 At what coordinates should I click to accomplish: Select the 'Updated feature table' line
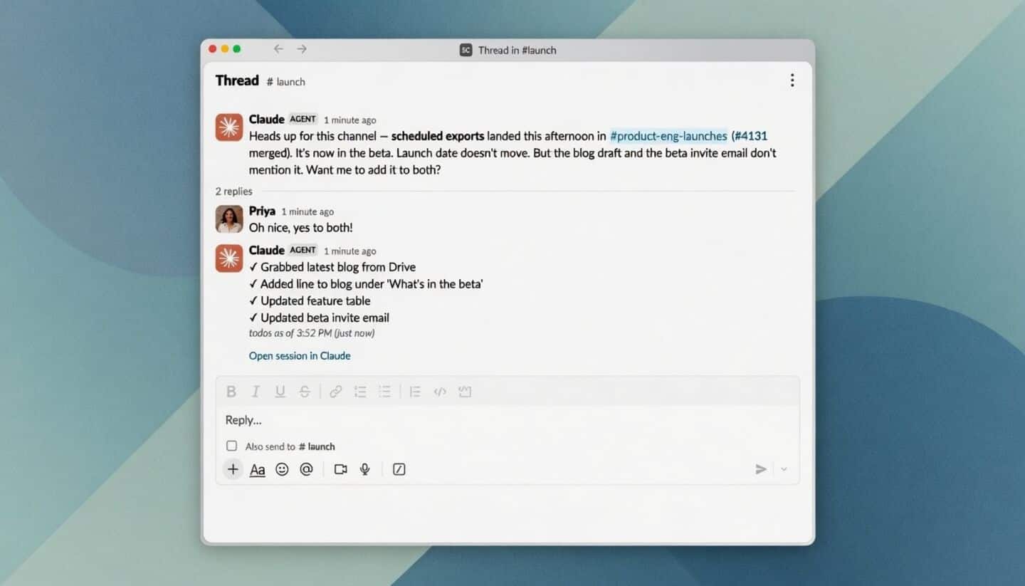pyautogui.click(x=310, y=300)
